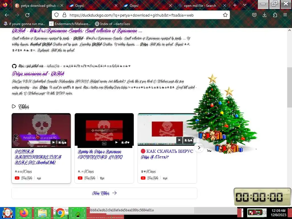The width and height of the screenshot is (292, 219).
Task: Open the taskbar clock showing 12:09 AM
Action: tap(278, 213)
